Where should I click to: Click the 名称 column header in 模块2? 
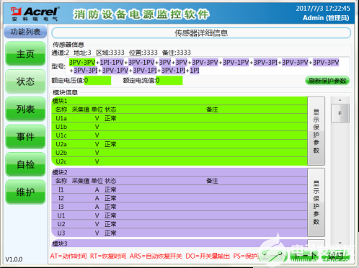click(61, 181)
